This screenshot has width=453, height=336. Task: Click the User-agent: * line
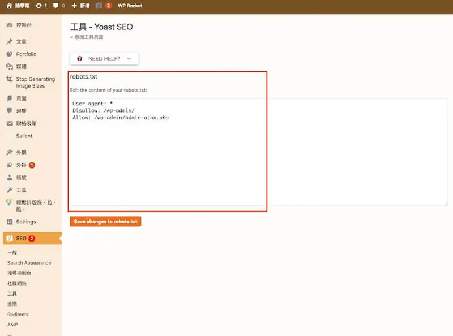92,104
